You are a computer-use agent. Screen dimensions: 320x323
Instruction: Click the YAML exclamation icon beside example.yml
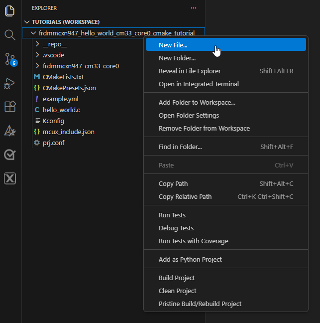37,99
